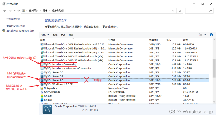Click icon of Visual C++ 2015-2019 (x86) entry
This screenshot has height=117, width=217.
42,60
